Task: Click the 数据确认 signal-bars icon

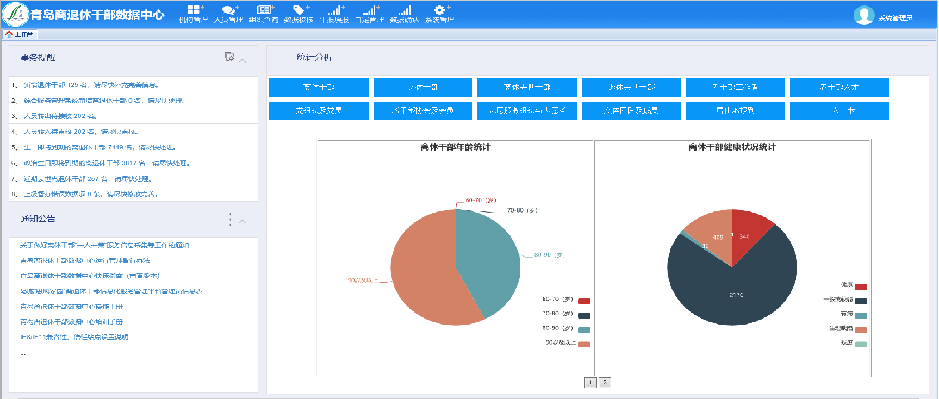Action: (x=404, y=10)
